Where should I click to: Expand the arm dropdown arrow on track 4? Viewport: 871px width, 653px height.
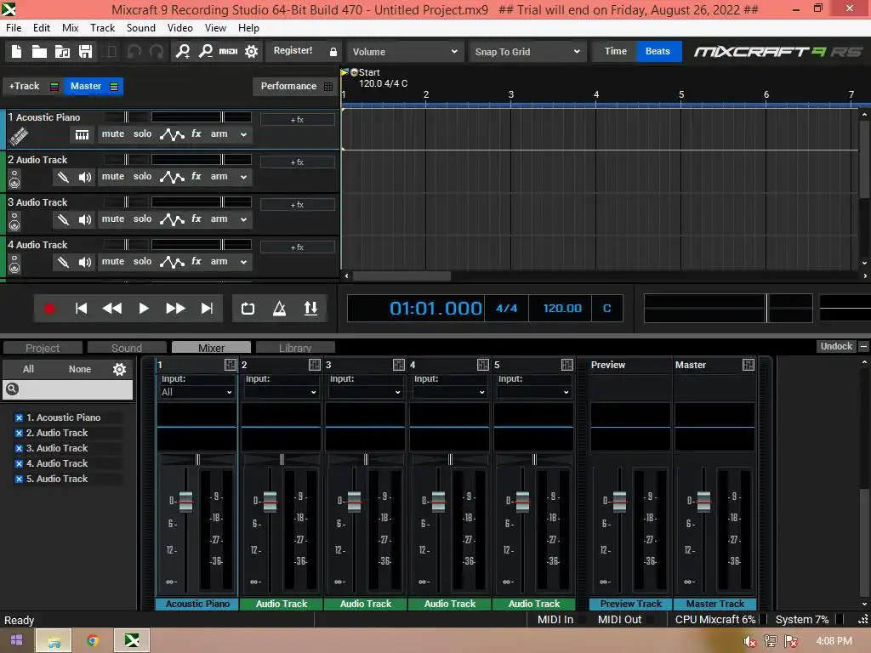point(243,262)
